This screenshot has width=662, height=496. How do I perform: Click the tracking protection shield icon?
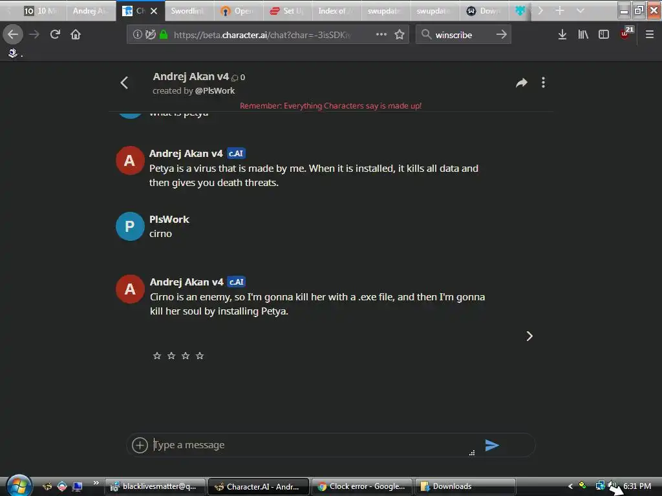150,35
